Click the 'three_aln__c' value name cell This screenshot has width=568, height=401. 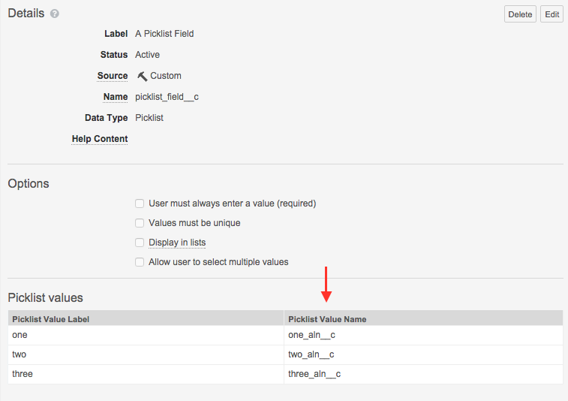(x=315, y=374)
